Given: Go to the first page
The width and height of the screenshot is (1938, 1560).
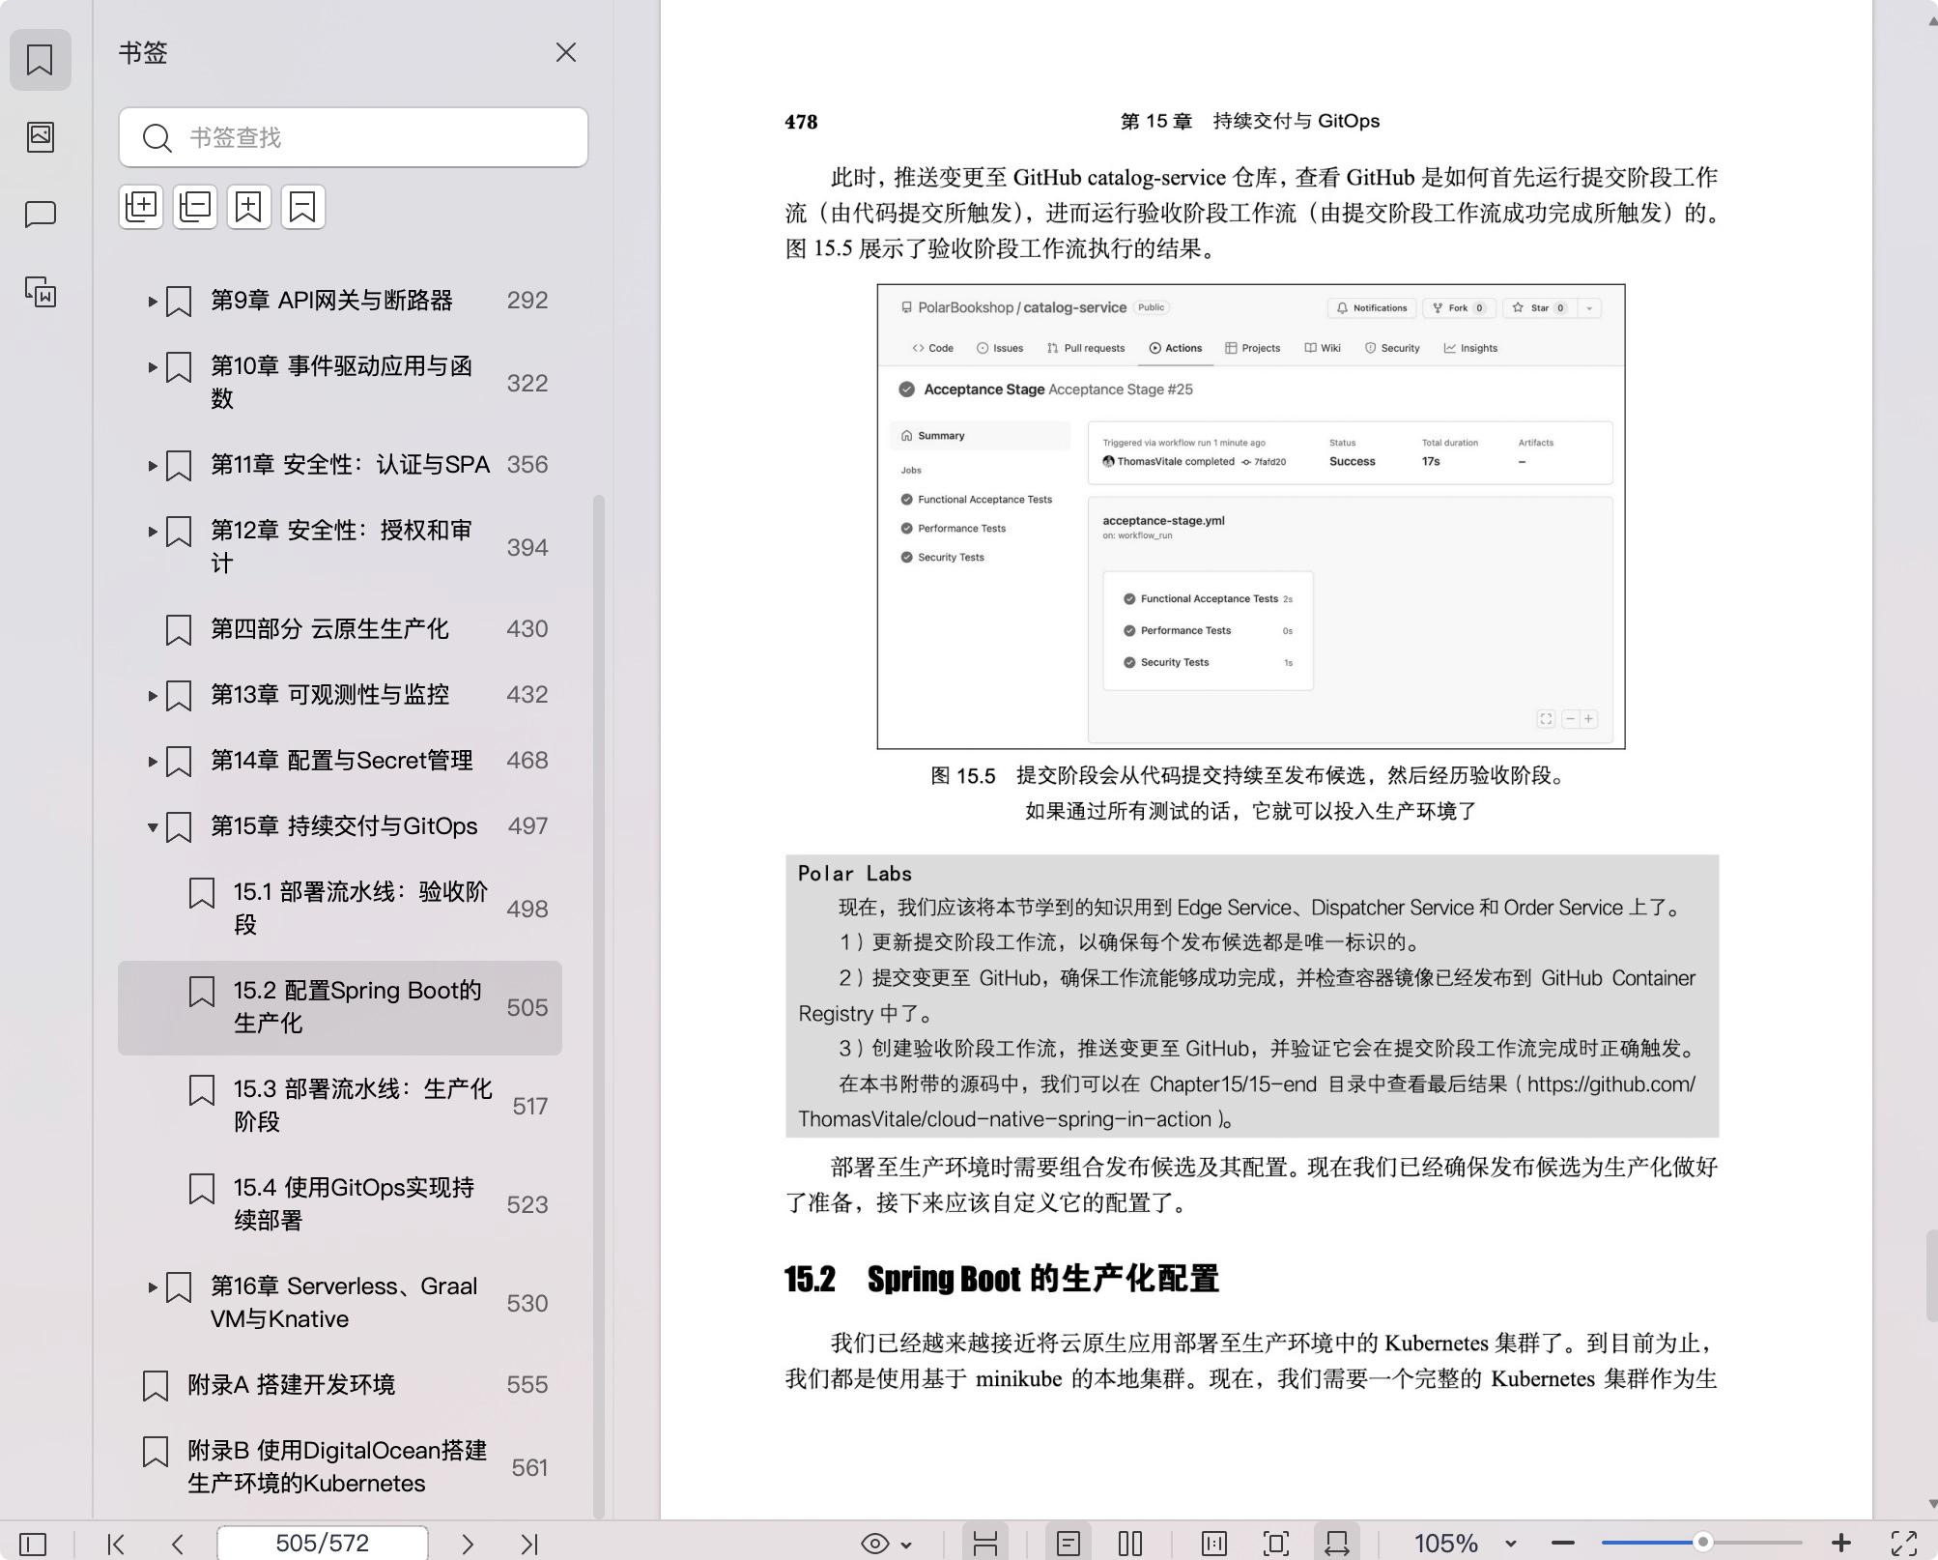Looking at the screenshot, I should point(116,1544).
